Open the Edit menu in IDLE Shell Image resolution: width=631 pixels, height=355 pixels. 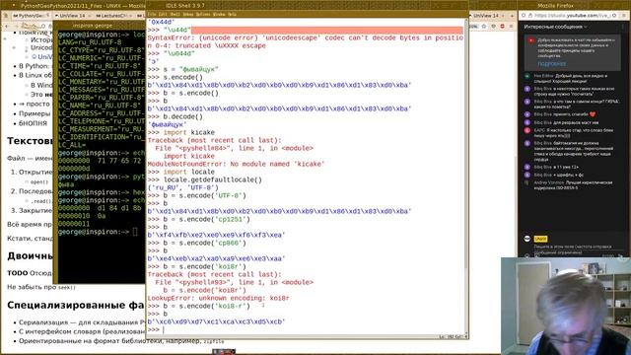[164, 14]
